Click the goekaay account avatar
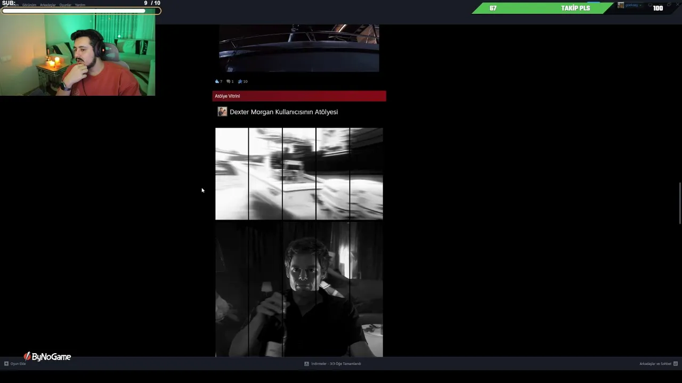The height and width of the screenshot is (383, 682). [621, 5]
